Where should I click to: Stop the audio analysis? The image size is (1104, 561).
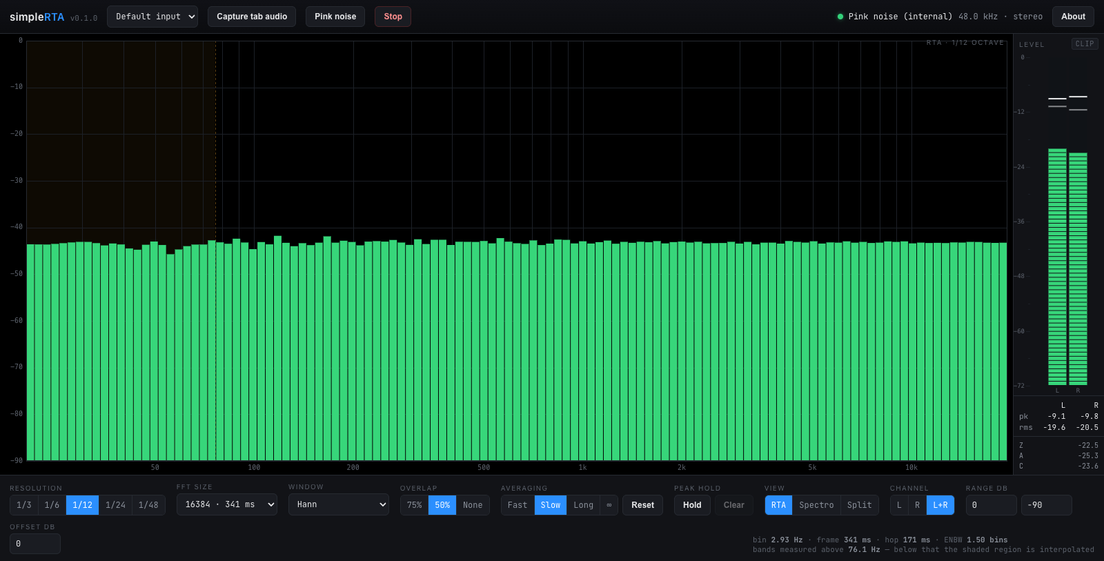(x=393, y=17)
